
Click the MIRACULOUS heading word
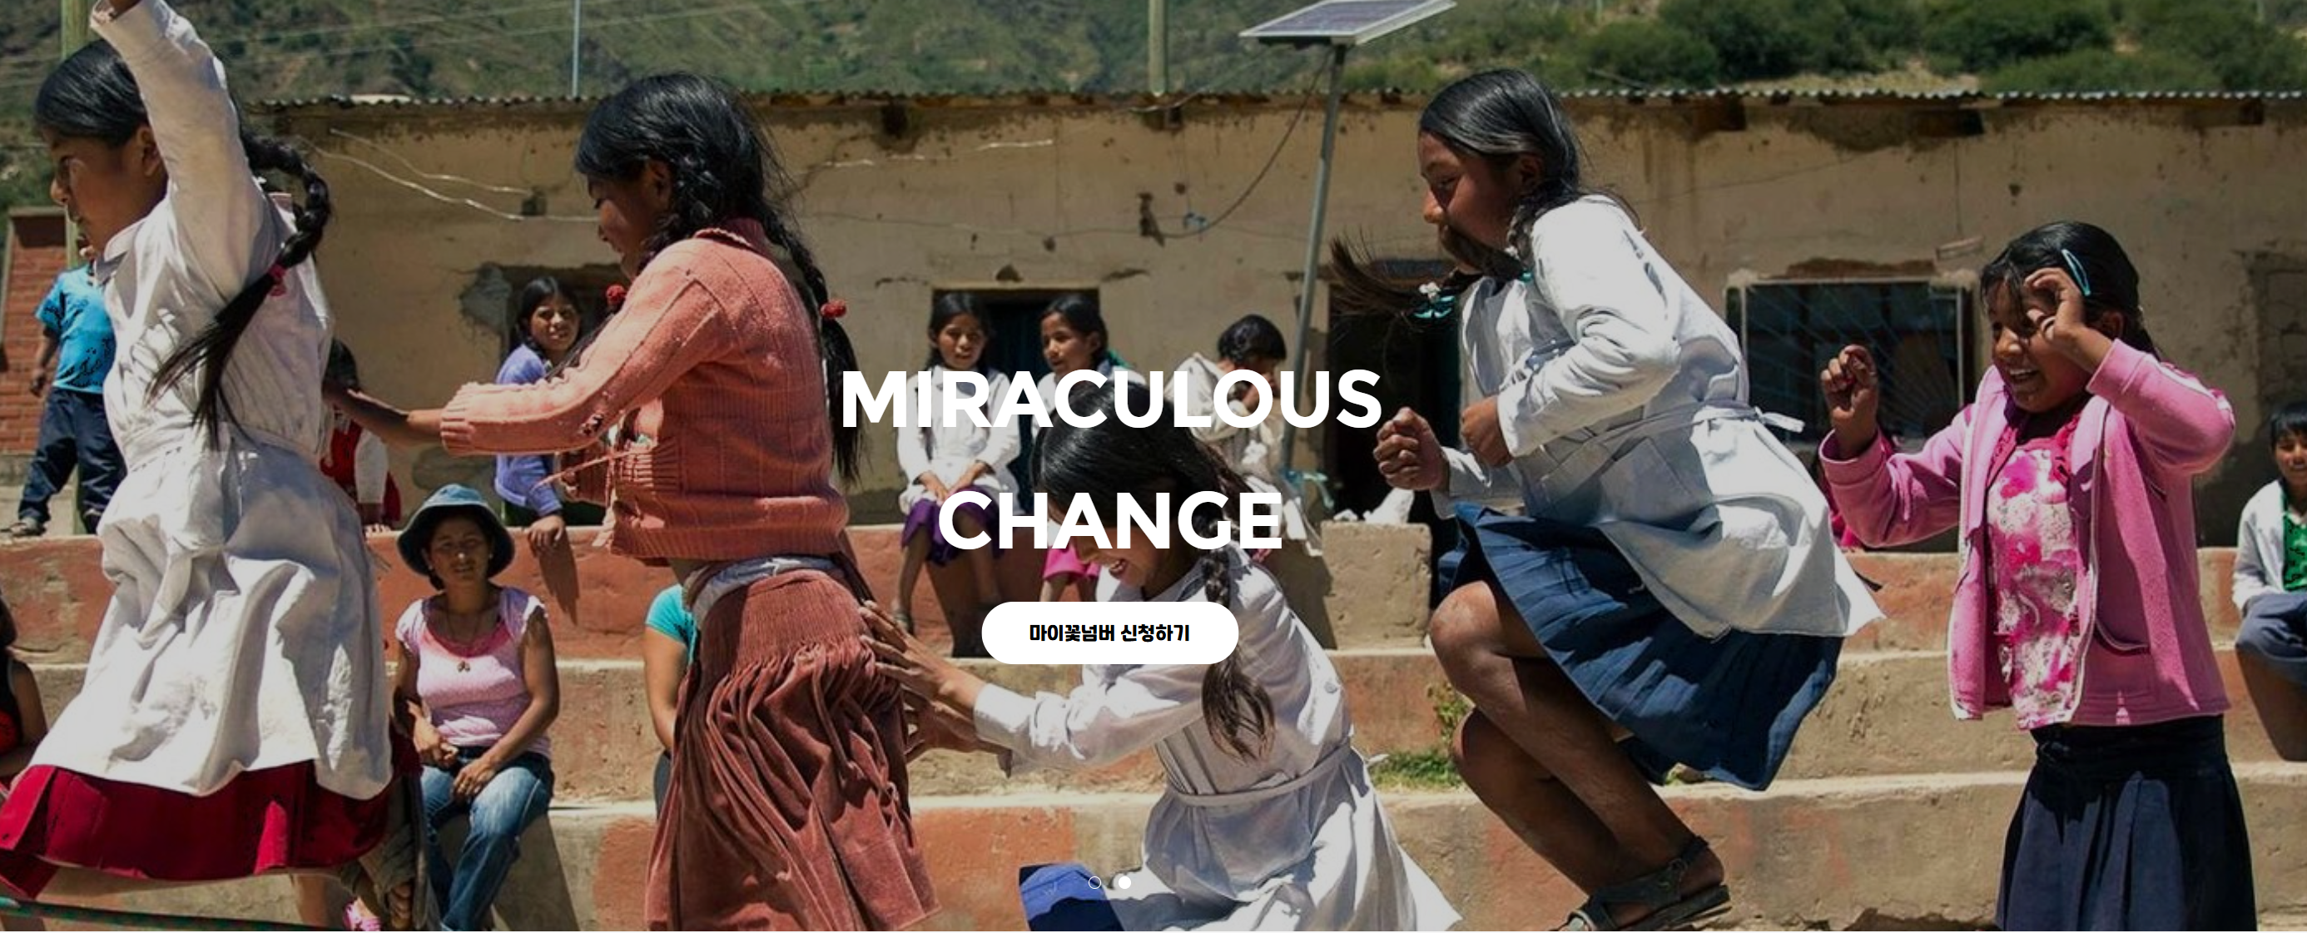(1110, 399)
